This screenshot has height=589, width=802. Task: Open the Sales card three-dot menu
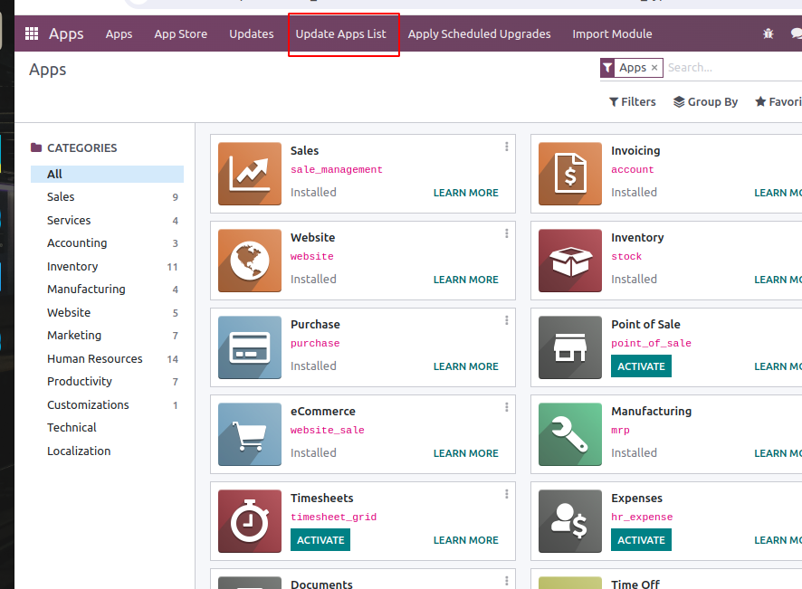(506, 147)
